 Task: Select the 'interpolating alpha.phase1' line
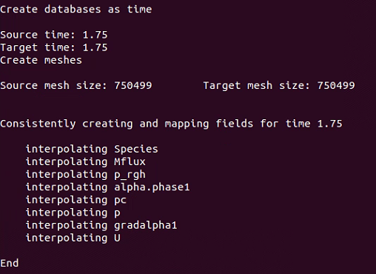pyautogui.click(x=108, y=187)
